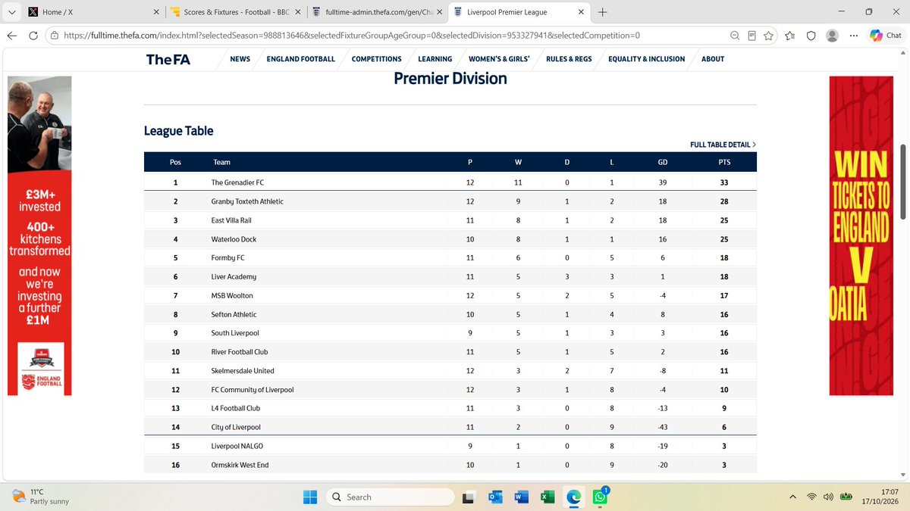910x511 pixels.
Task: Click the kitchens investment ad banner on the left
Action: coord(39,235)
